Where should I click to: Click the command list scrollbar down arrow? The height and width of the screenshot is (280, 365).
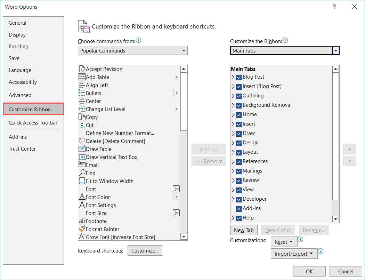[184, 237]
